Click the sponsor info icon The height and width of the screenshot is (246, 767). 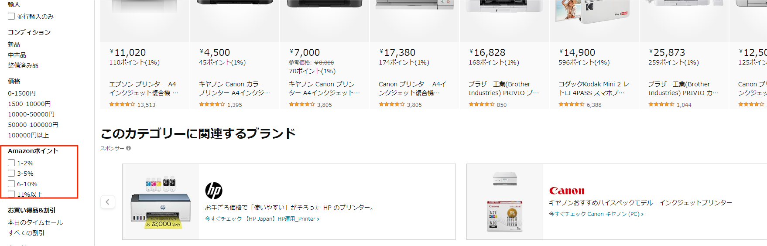pos(128,148)
